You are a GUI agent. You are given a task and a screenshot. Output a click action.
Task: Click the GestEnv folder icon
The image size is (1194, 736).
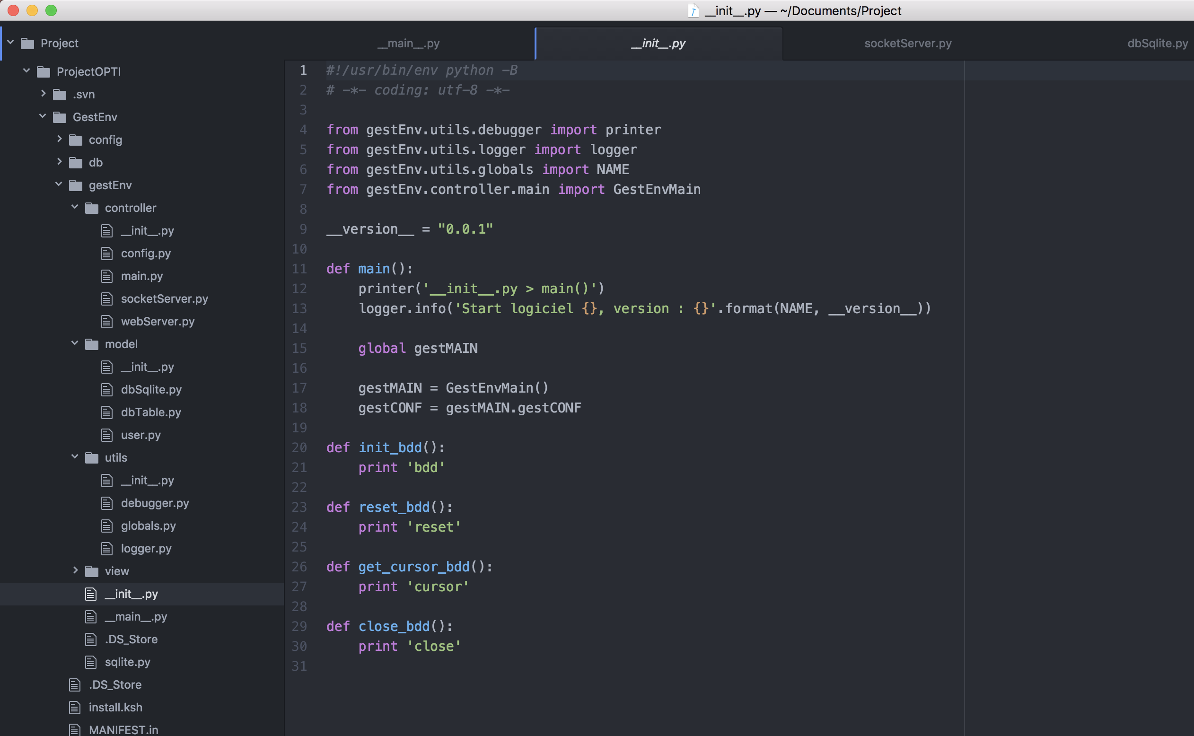coord(60,117)
